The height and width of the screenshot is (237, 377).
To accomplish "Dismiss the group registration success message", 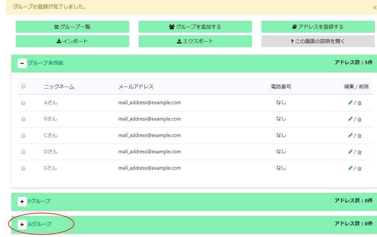I will pyautogui.click(x=374, y=7).
